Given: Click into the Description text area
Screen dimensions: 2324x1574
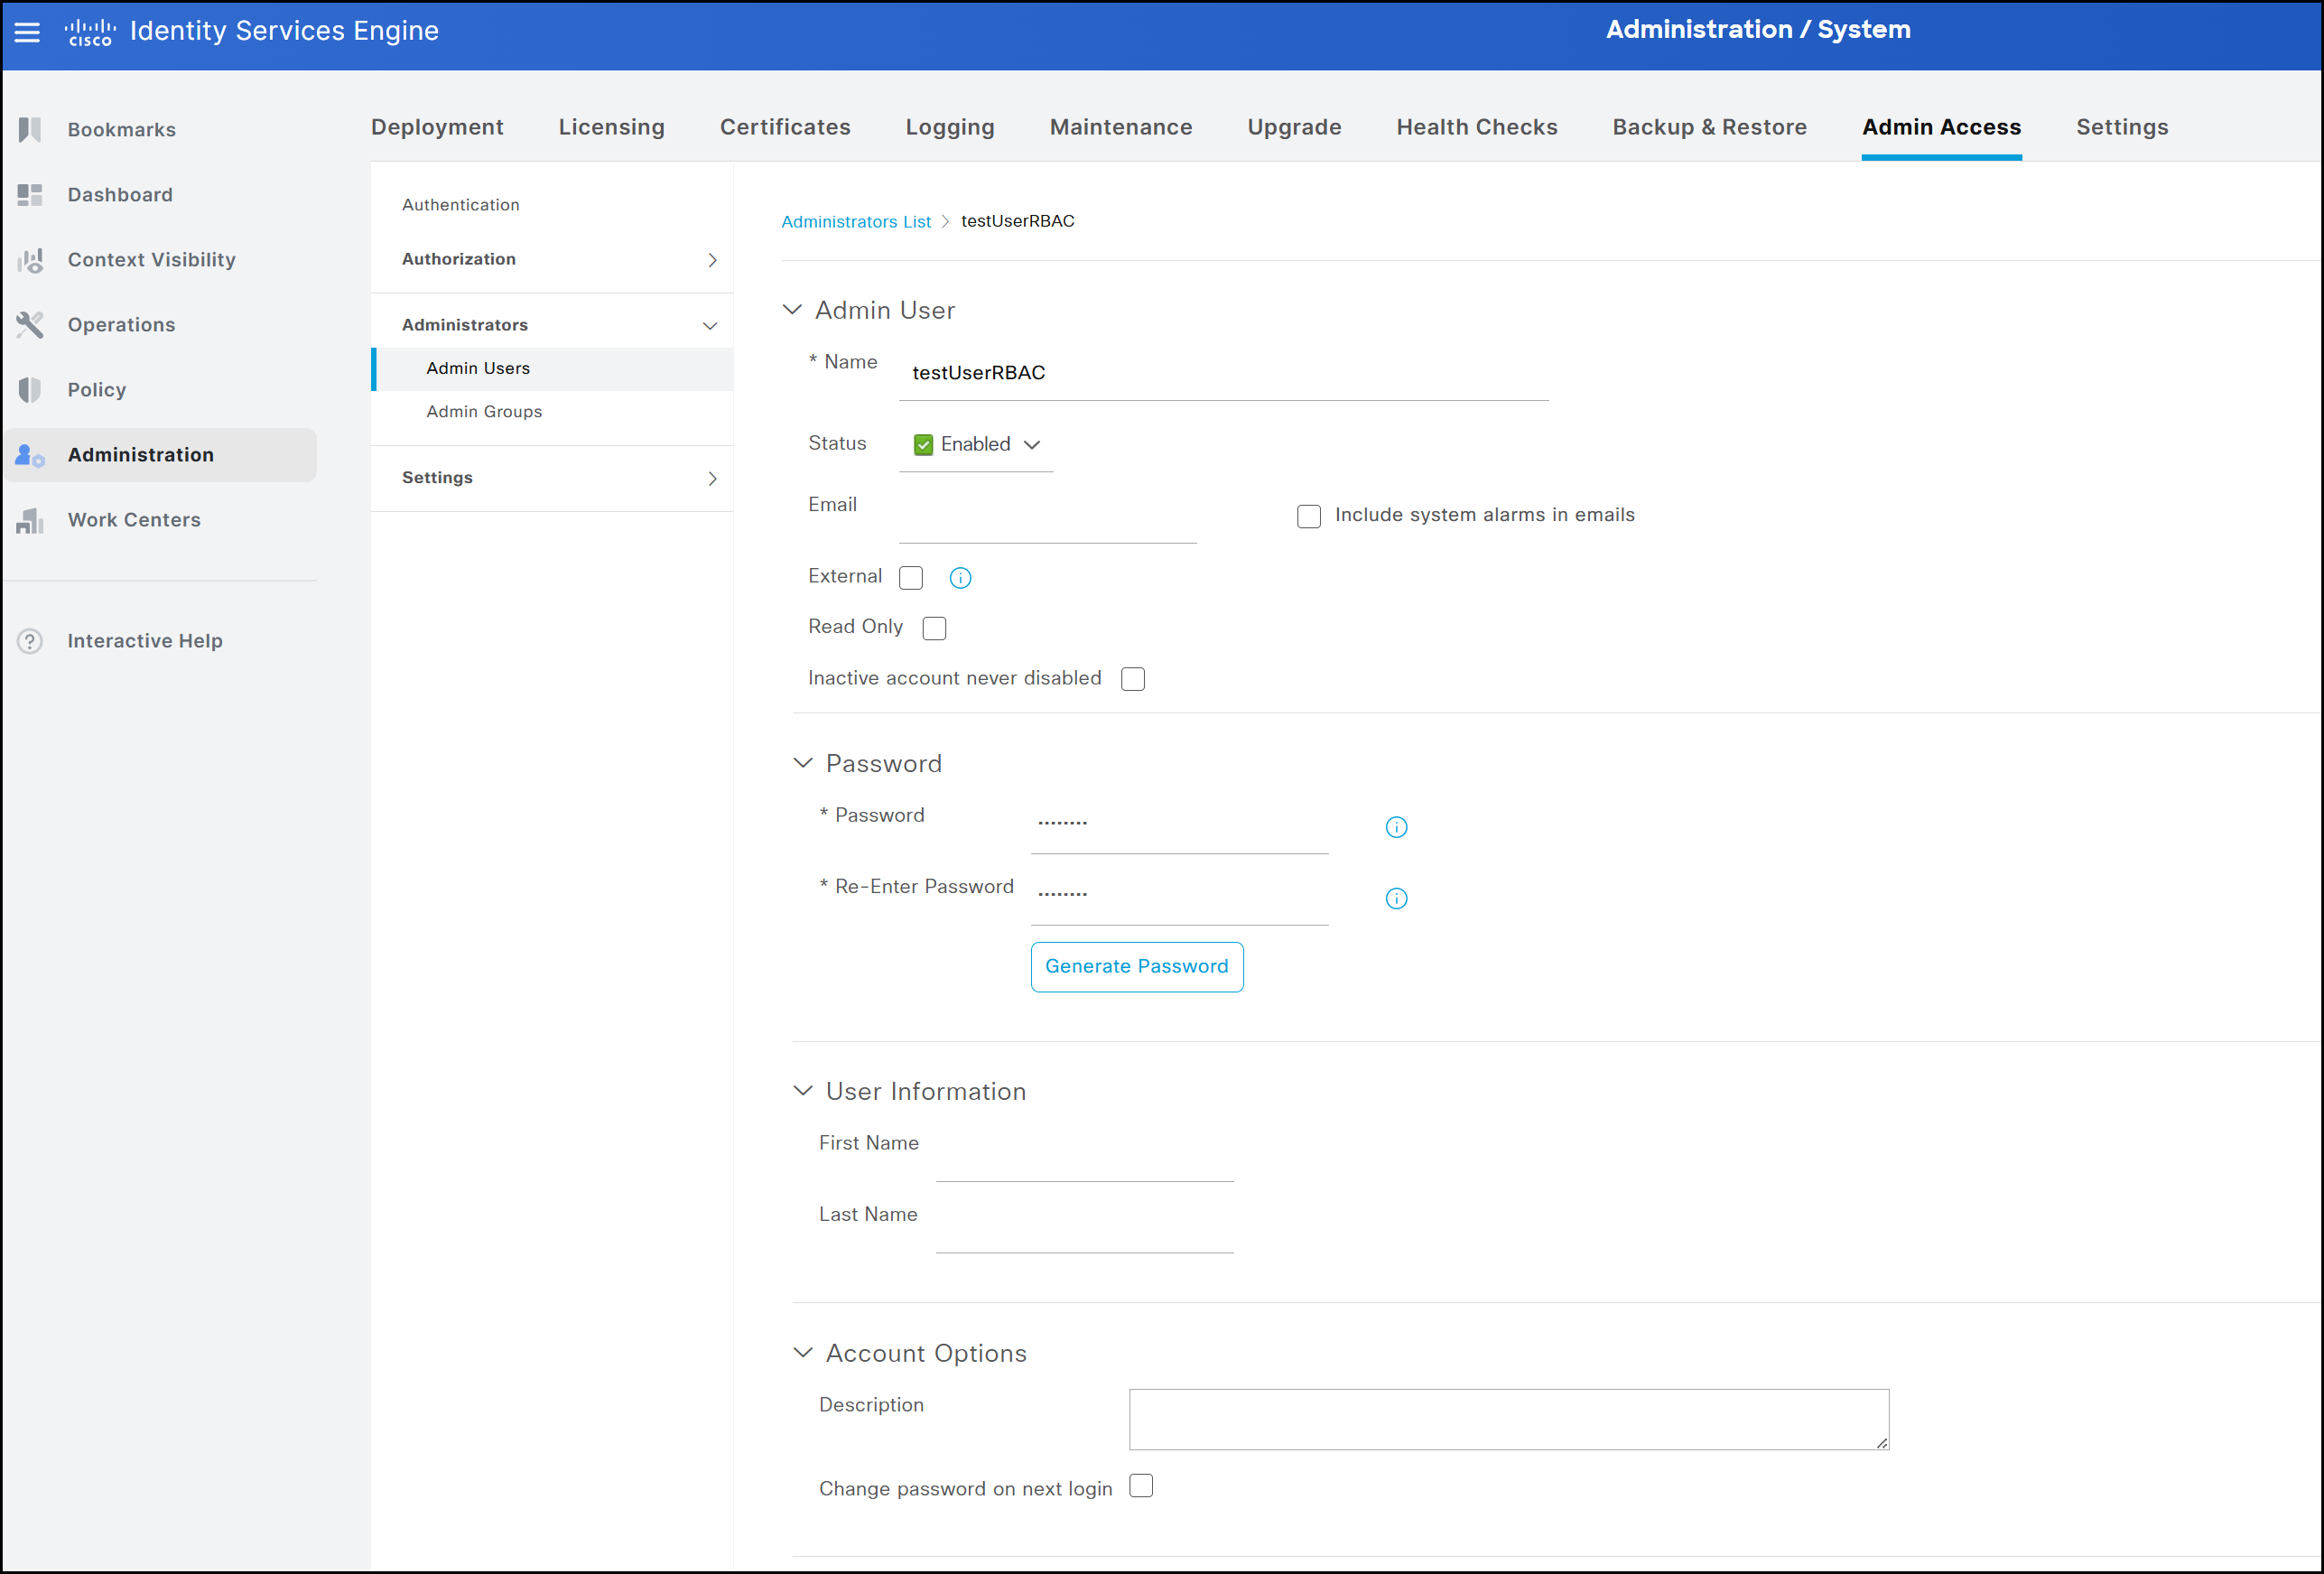Looking at the screenshot, I should tap(1508, 1418).
